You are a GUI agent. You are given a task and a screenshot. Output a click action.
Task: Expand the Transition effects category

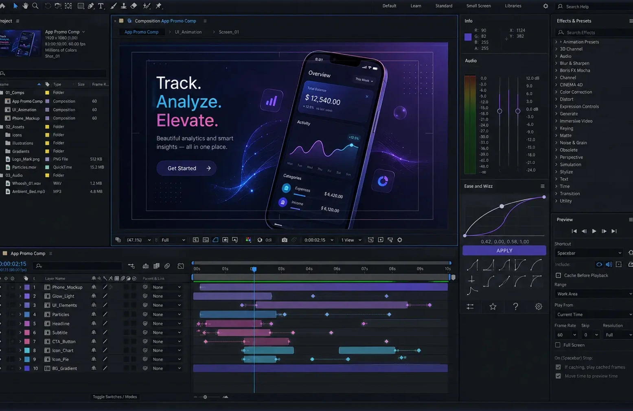pos(556,194)
